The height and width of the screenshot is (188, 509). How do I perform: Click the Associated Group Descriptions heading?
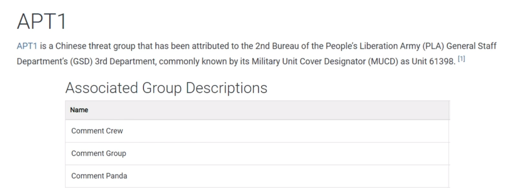tap(166, 88)
